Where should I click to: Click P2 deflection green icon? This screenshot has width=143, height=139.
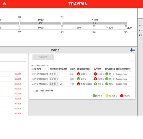[x=107, y=79]
